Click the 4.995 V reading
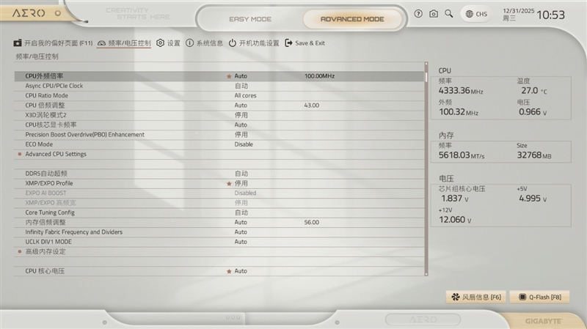 coord(533,199)
